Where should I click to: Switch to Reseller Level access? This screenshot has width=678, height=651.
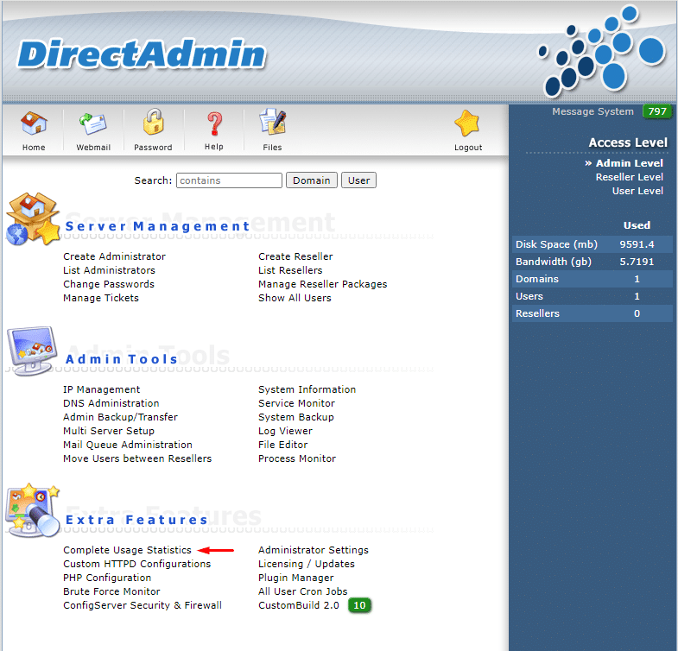(x=629, y=177)
